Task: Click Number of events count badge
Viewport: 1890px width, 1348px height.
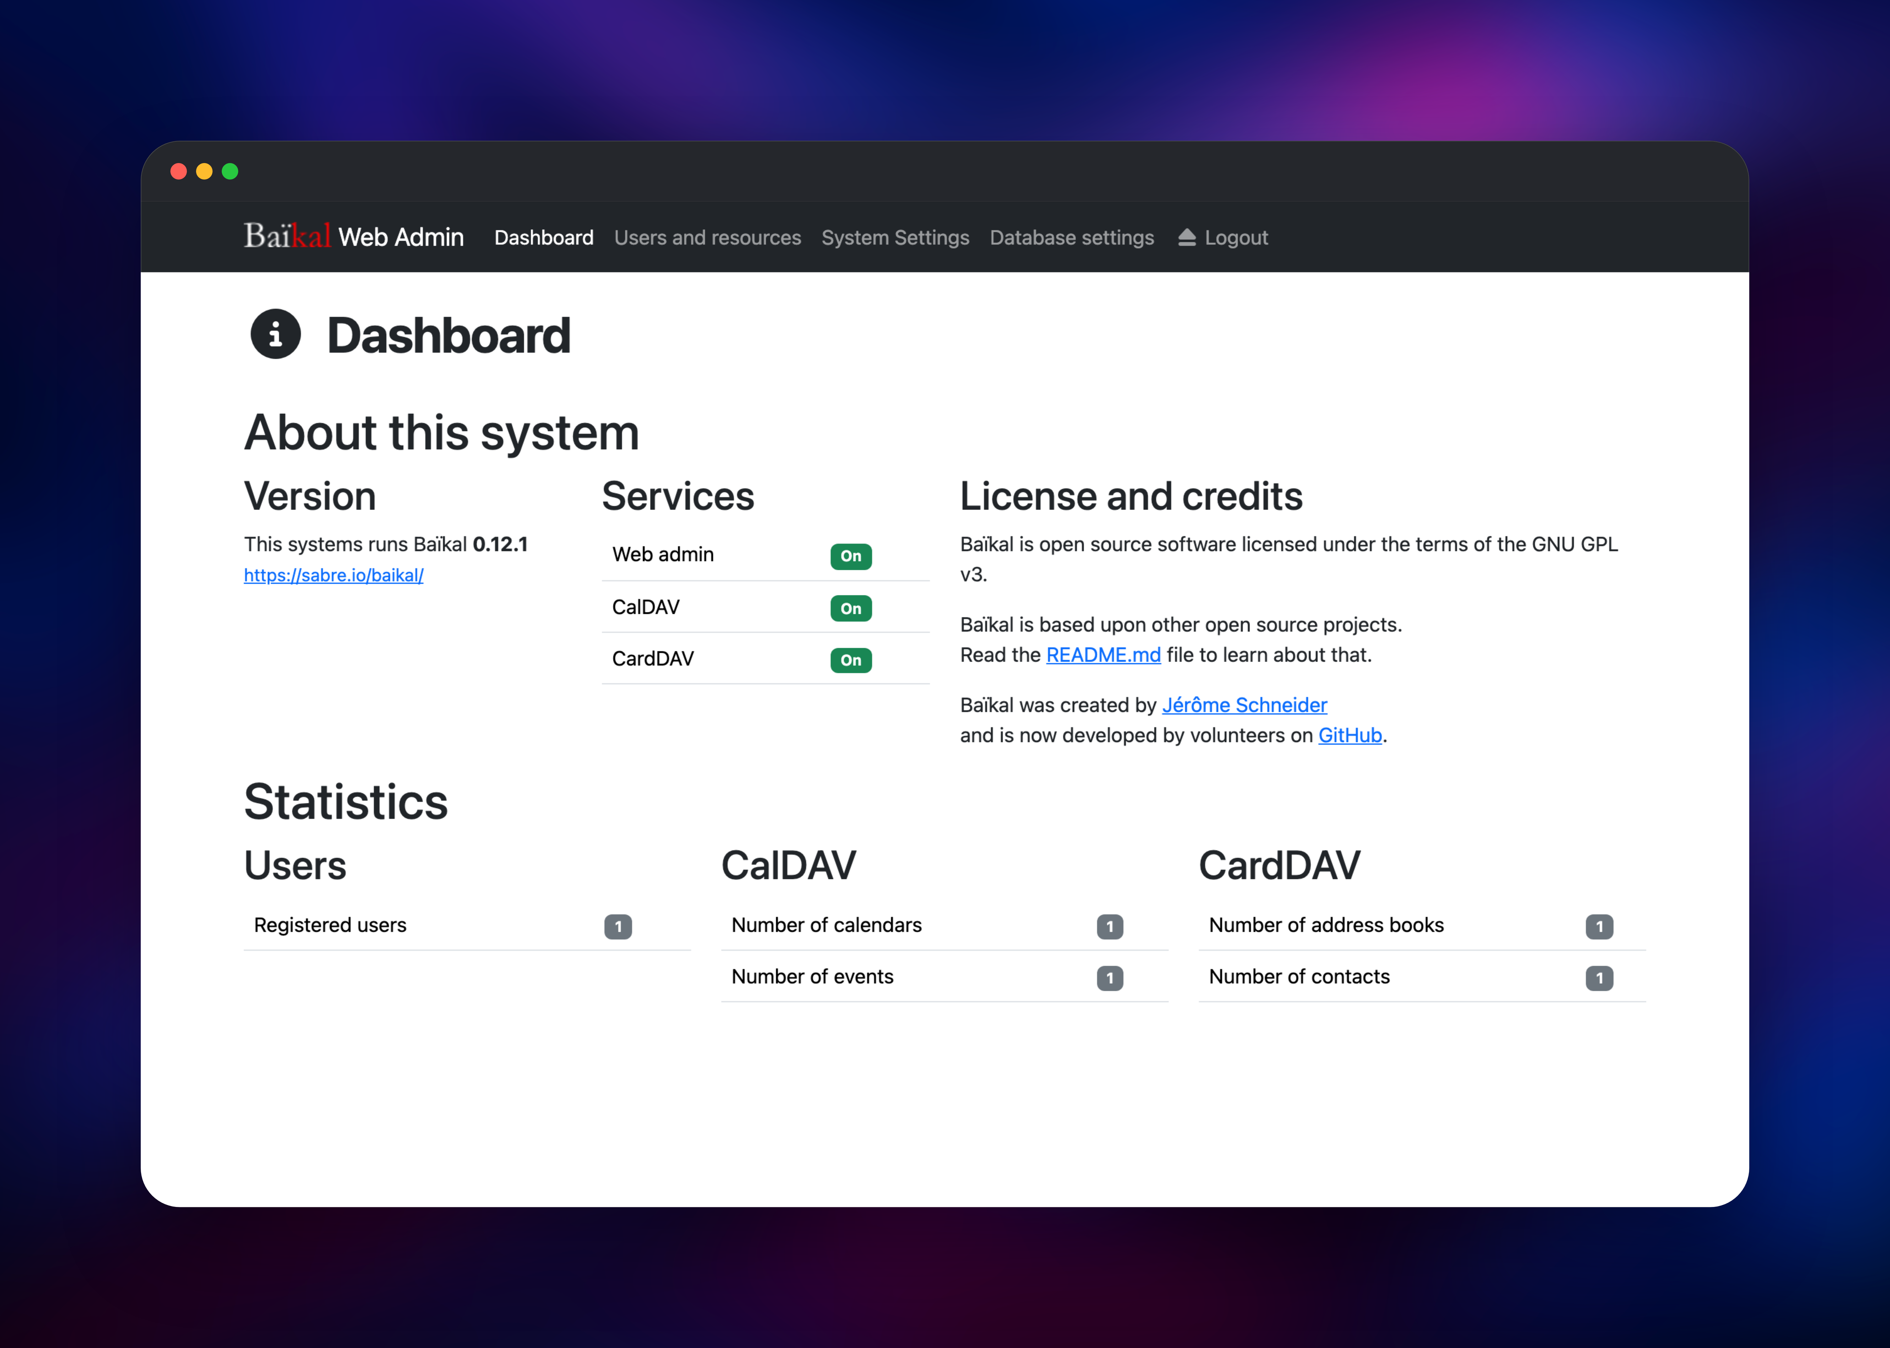Action: coord(1110,978)
